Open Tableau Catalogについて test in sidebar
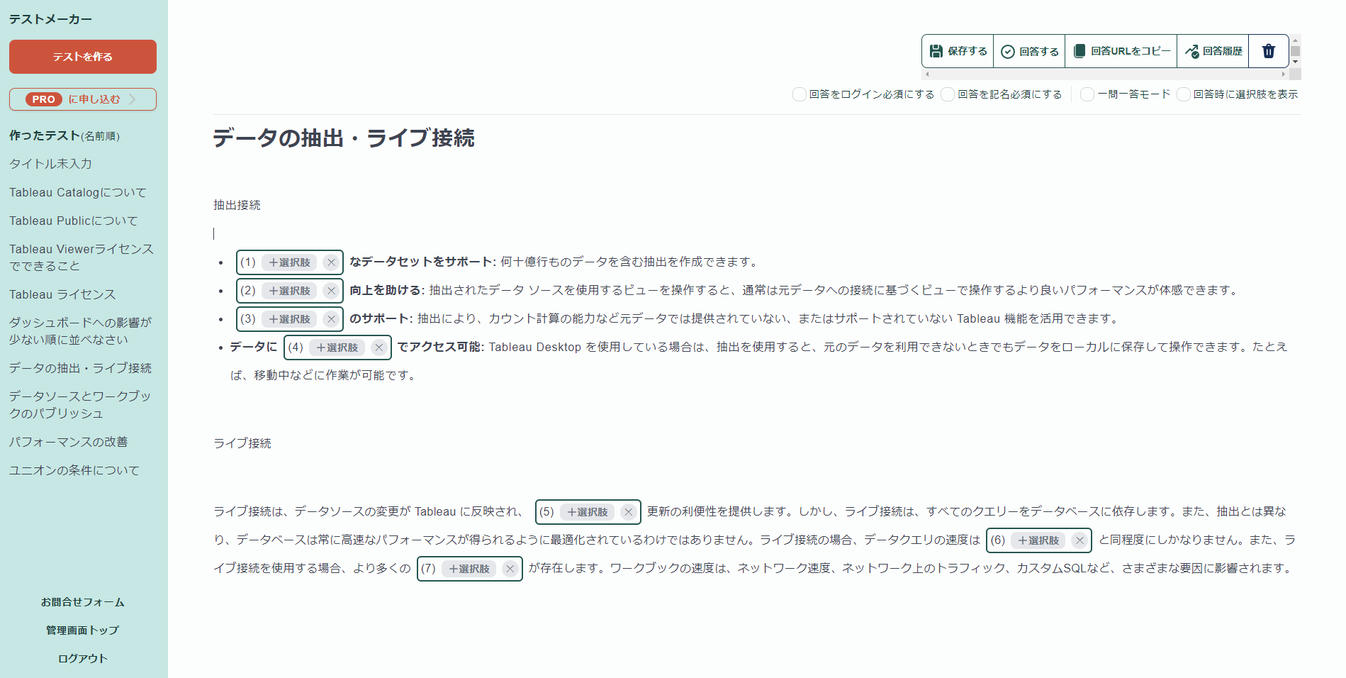The width and height of the screenshot is (1346, 678). 77,192
